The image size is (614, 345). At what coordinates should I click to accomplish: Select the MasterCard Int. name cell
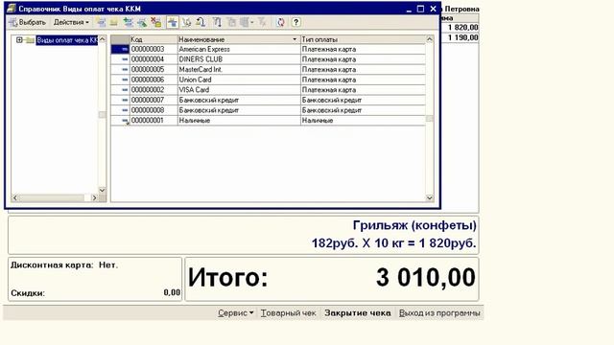coord(239,70)
